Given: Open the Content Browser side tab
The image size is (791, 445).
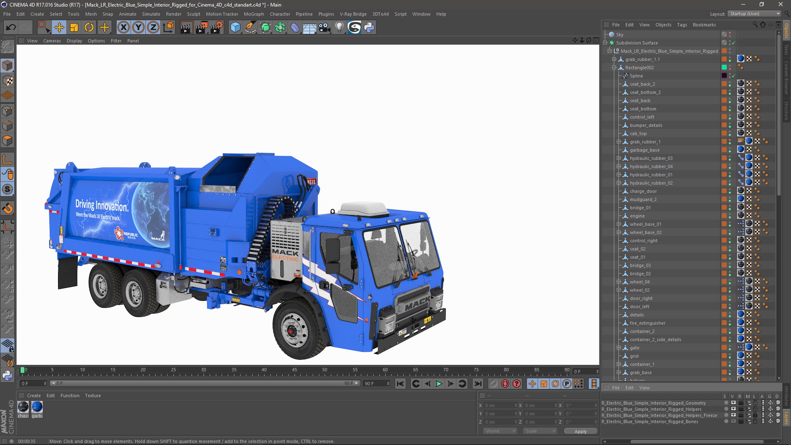Looking at the screenshot, I should tap(786, 77).
